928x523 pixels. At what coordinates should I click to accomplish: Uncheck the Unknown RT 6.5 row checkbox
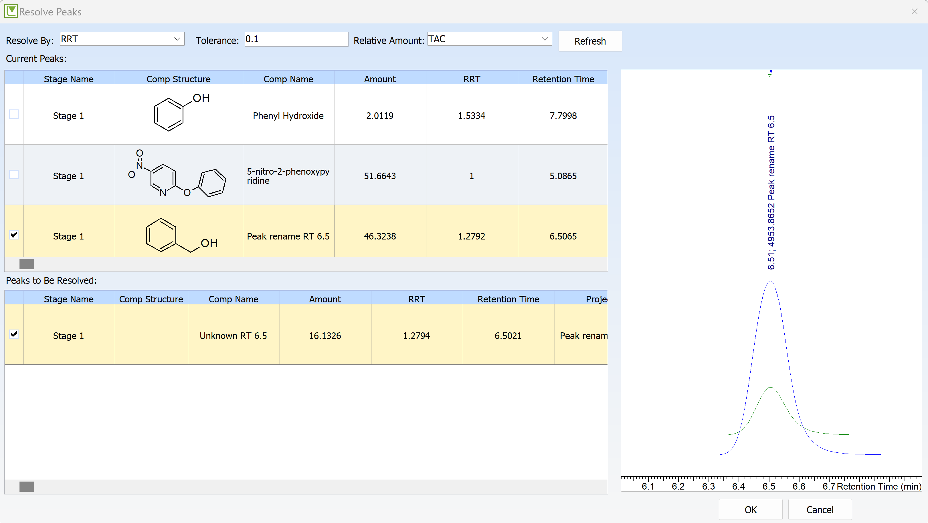tap(14, 334)
